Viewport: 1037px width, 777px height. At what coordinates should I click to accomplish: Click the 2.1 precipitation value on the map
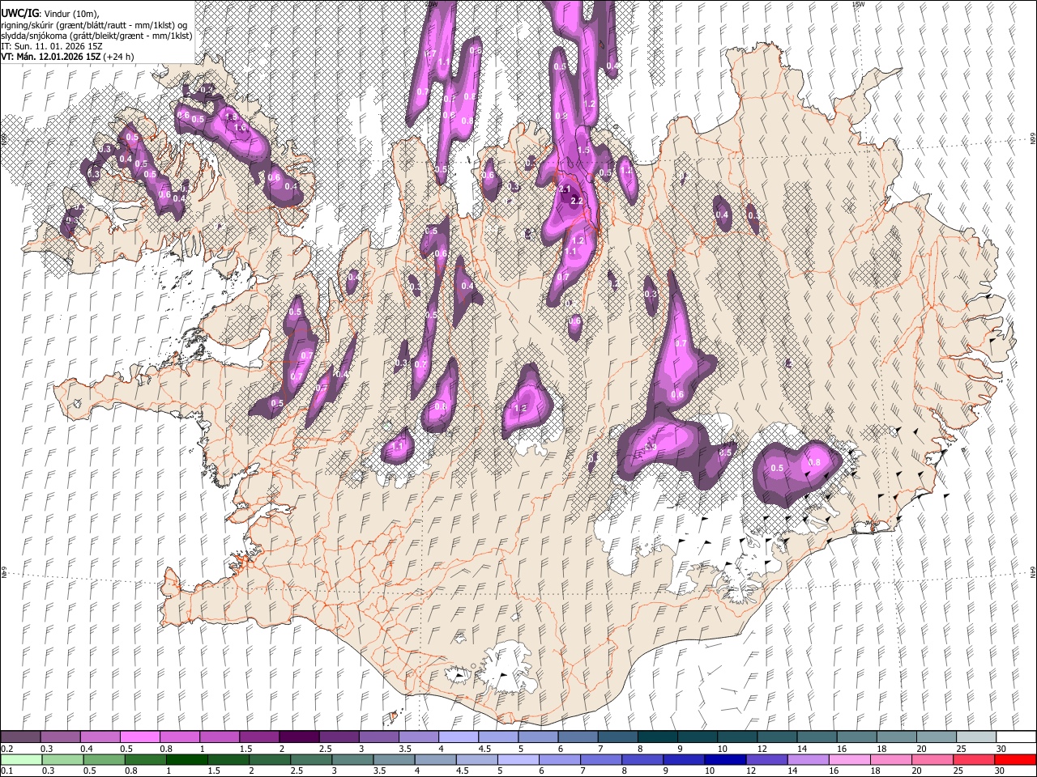565,188
